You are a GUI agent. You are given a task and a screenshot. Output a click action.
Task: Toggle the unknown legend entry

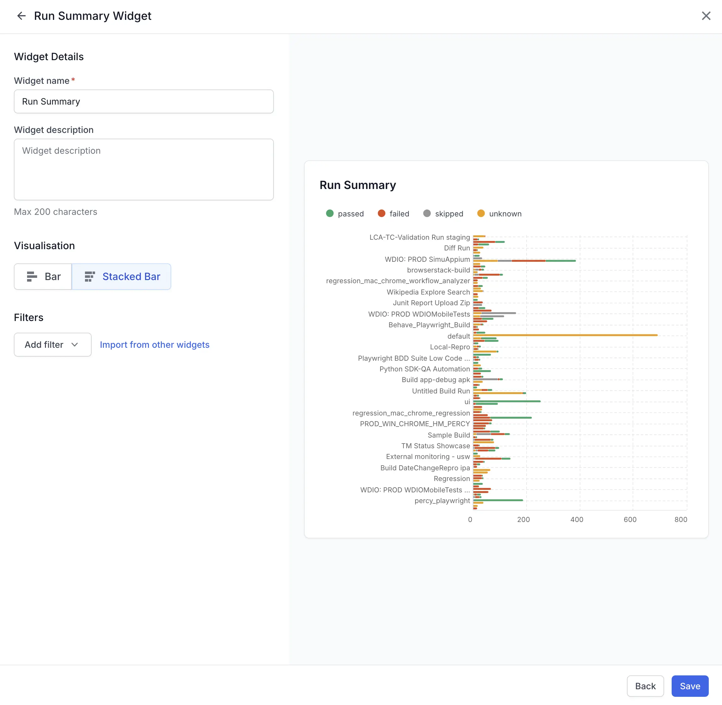[x=499, y=214]
